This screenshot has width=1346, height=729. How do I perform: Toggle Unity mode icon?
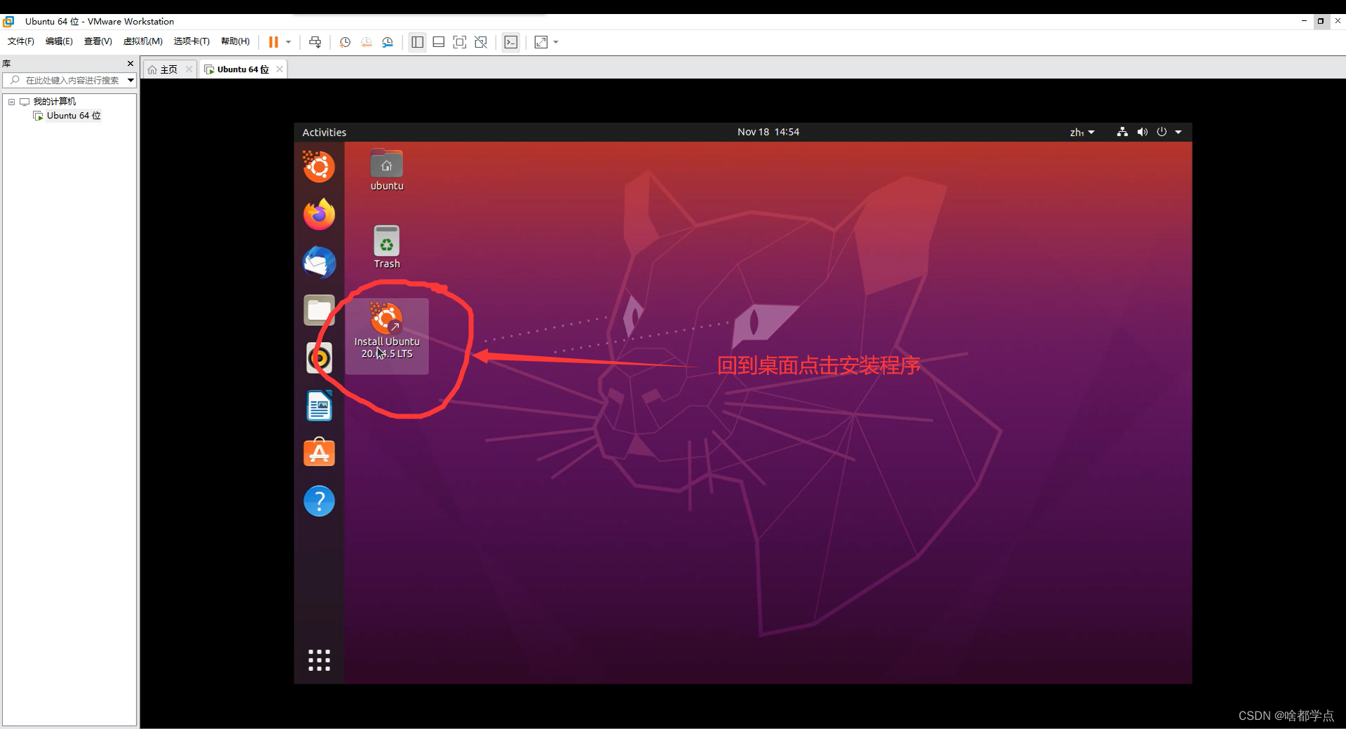coord(481,42)
